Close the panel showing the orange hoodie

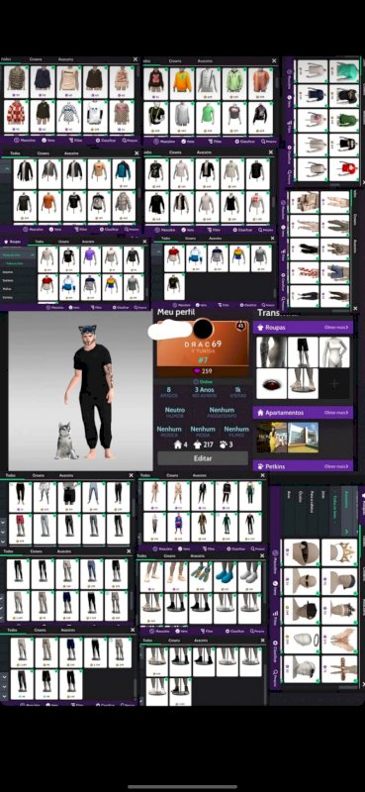pos(275,60)
